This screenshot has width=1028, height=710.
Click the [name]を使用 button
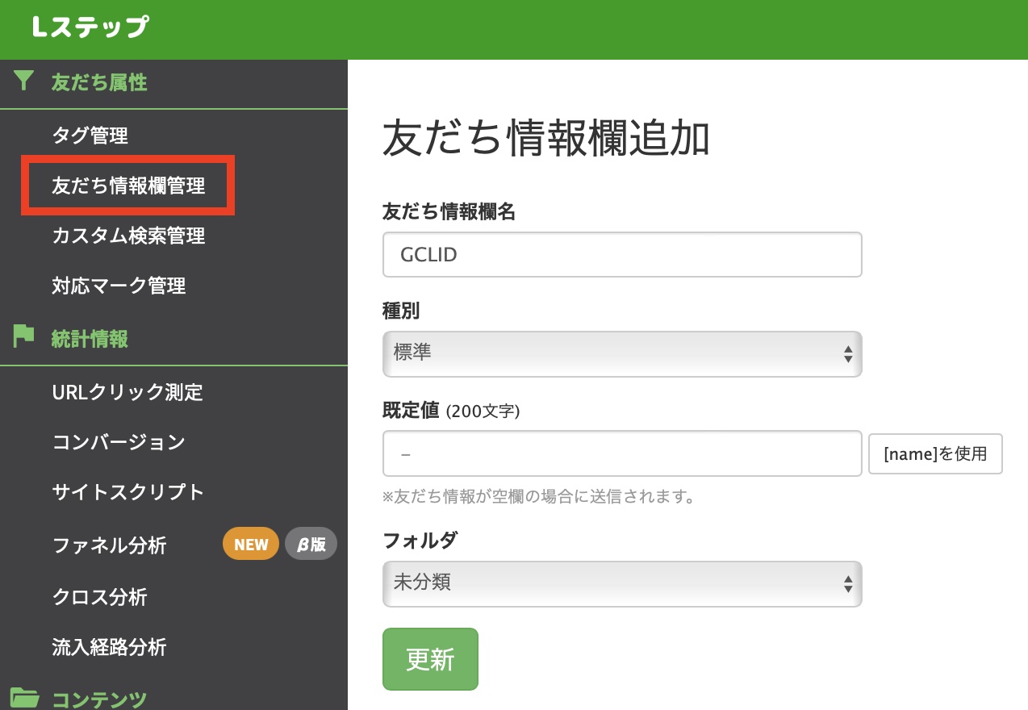pos(934,453)
